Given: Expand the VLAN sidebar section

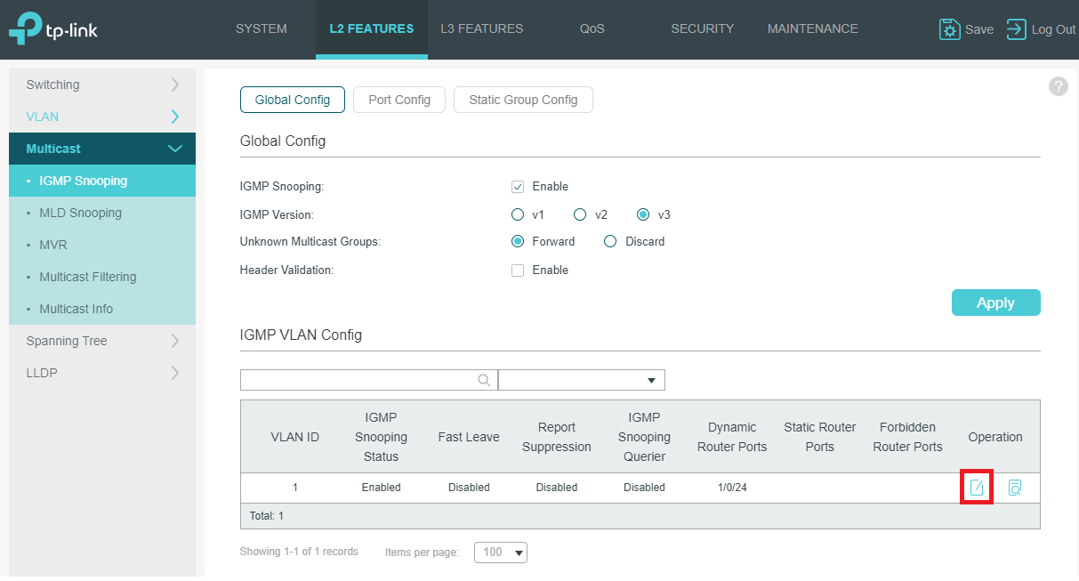Looking at the screenshot, I should [x=102, y=117].
